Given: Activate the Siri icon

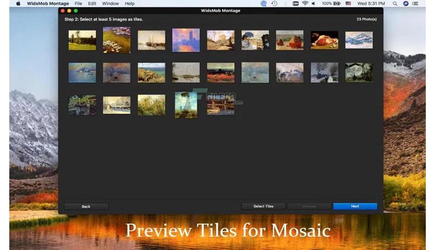Looking at the screenshot, I should pos(406,4).
